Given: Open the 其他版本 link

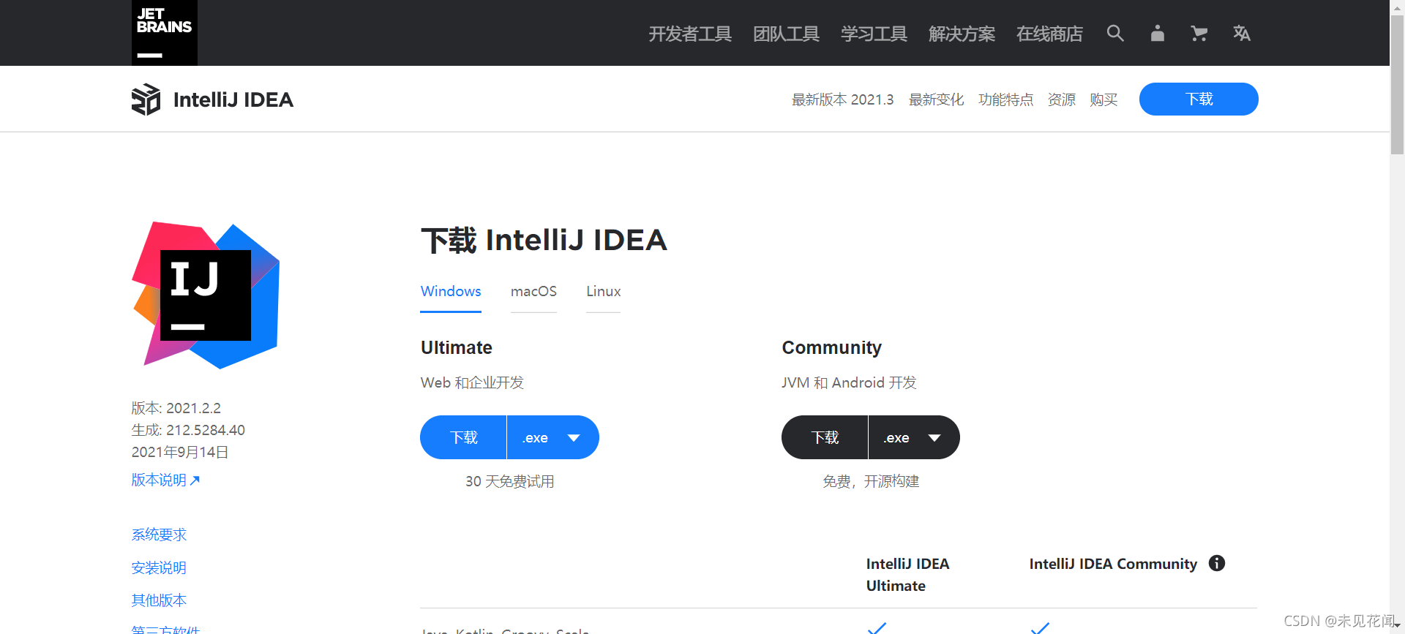Looking at the screenshot, I should tap(159, 600).
